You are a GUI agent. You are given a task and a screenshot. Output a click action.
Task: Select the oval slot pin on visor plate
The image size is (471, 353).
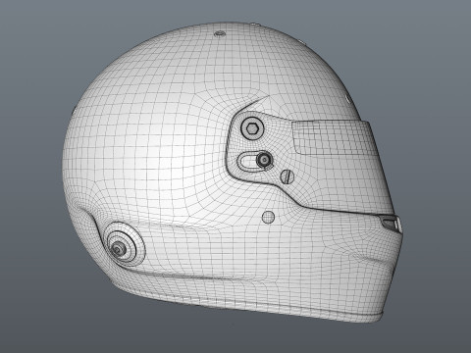pos(264,159)
